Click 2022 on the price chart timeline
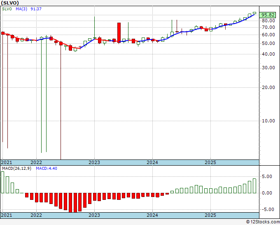This screenshot has width=280, height=225. 36,162
